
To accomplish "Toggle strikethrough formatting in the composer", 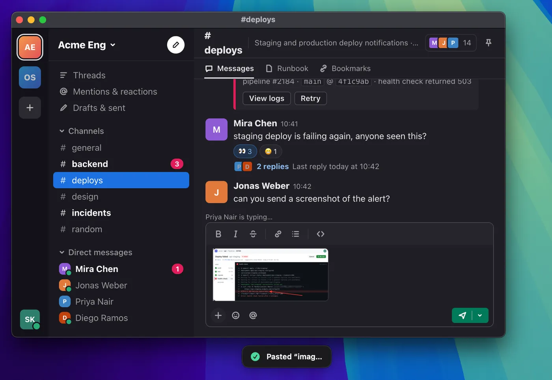I will [x=253, y=234].
